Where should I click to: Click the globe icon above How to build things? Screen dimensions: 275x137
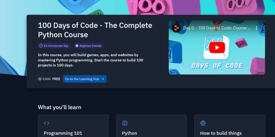tap(203, 123)
